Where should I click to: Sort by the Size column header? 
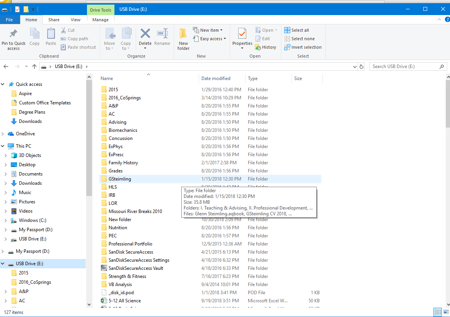[307, 78]
